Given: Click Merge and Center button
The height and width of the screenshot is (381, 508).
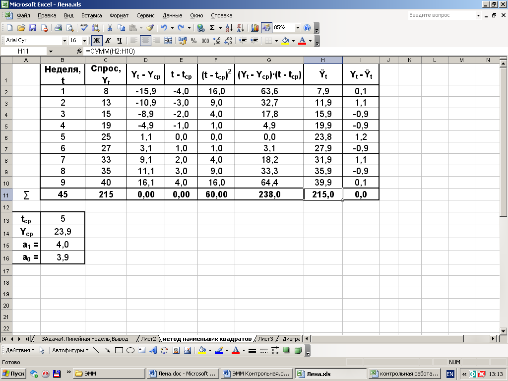Looking at the screenshot, I should pos(169,41).
